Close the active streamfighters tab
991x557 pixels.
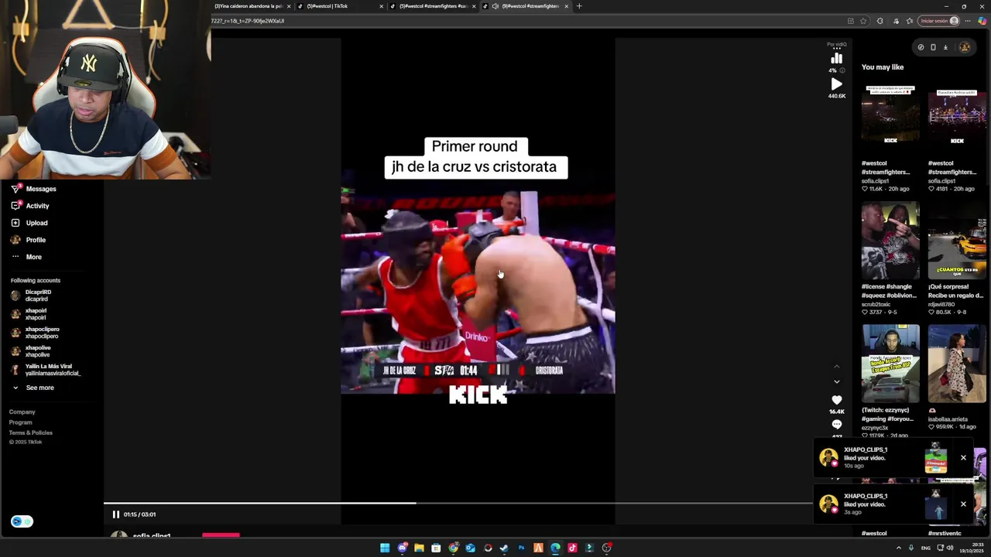(x=566, y=6)
